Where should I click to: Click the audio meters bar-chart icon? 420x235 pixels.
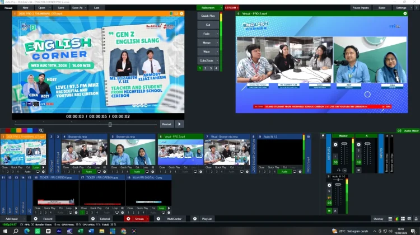(396, 219)
